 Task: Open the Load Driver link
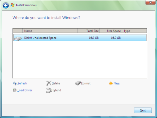click(25, 90)
